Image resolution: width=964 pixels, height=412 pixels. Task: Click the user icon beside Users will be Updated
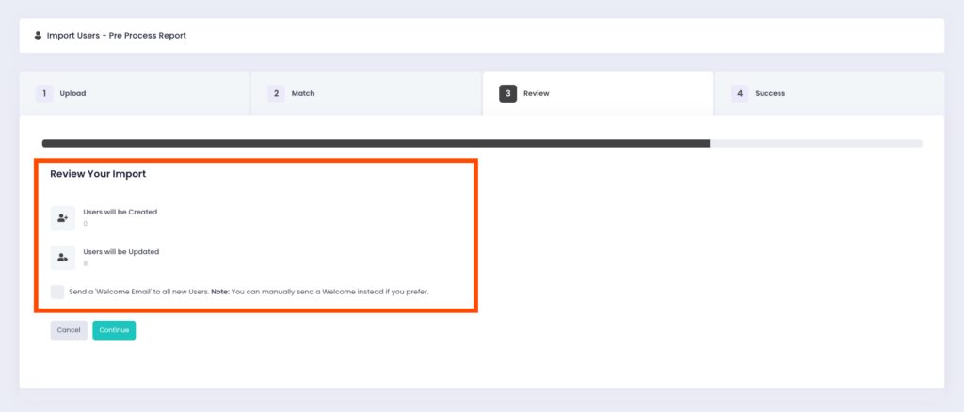click(62, 257)
